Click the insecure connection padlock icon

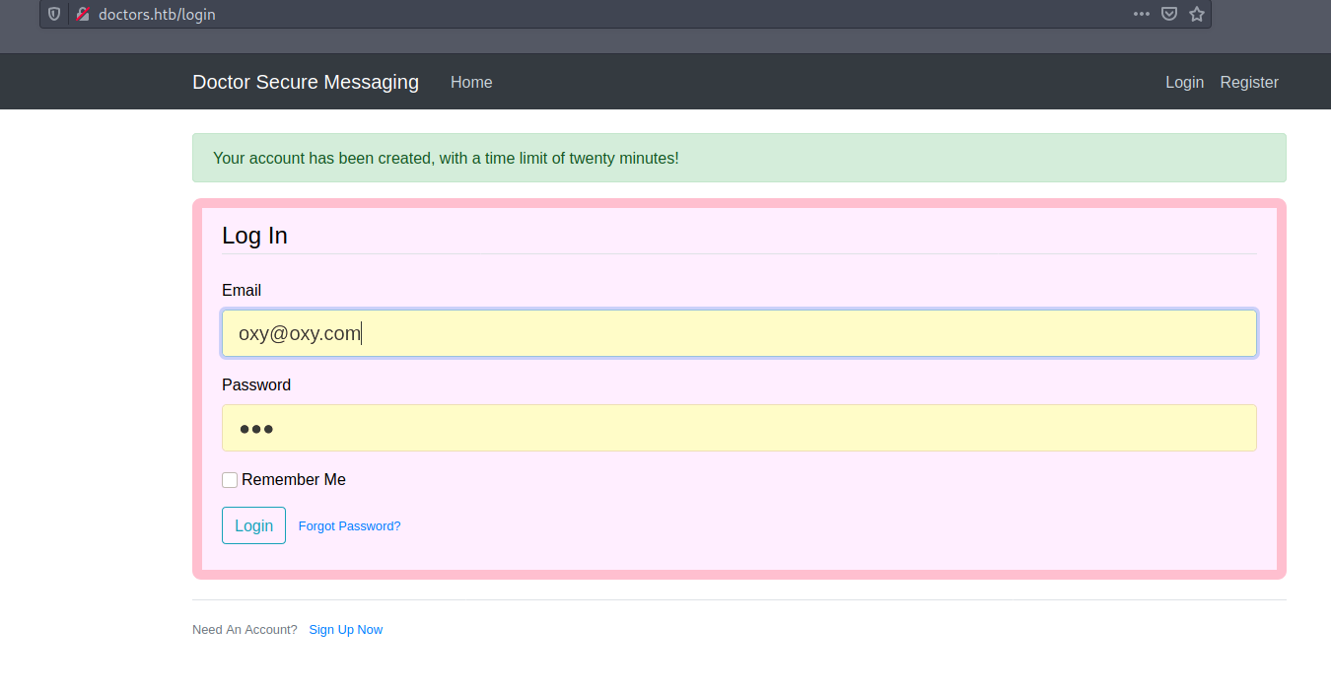[x=83, y=14]
